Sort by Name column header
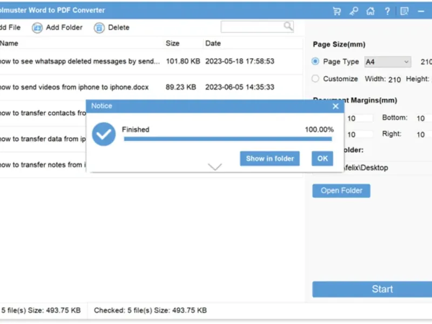This screenshot has width=432, height=324. click(x=9, y=43)
